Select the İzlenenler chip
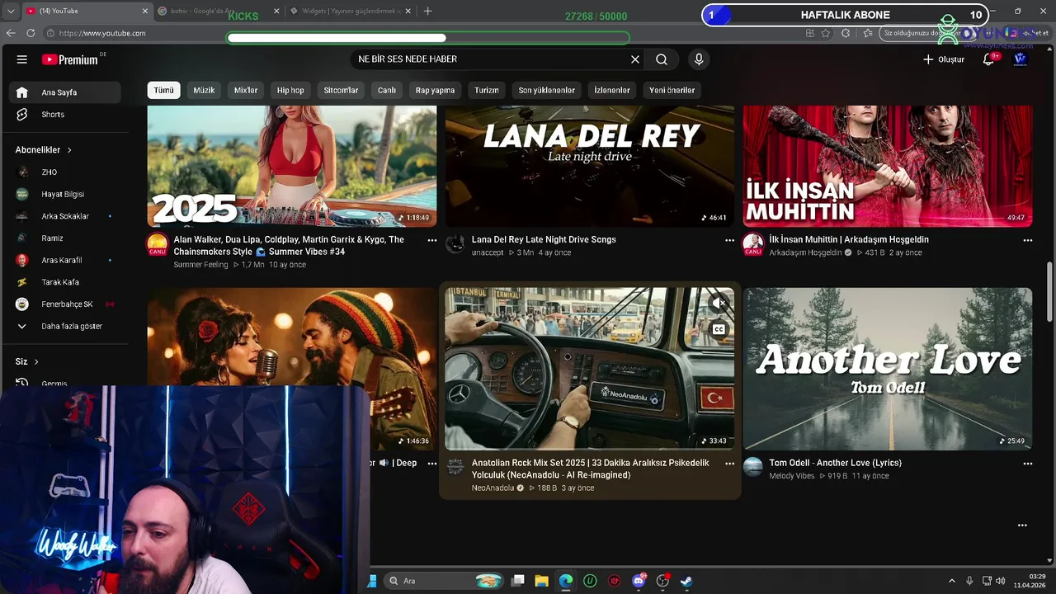The image size is (1056, 594). click(x=612, y=90)
